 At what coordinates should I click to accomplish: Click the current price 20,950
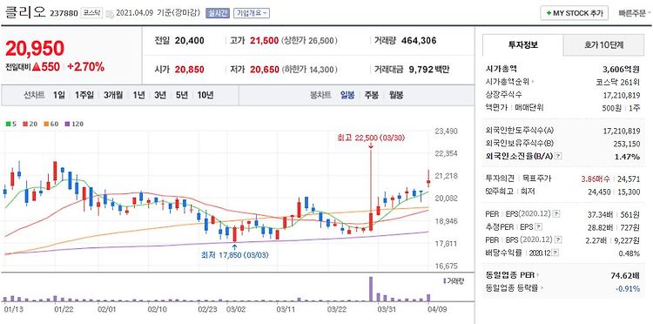[x=35, y=48]
